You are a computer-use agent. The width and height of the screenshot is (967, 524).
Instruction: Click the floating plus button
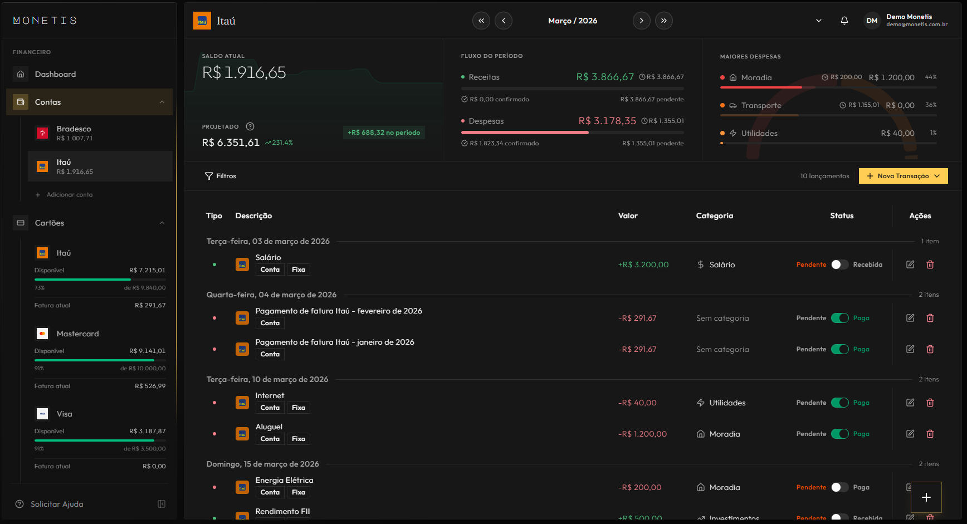(x=926, y=497)
